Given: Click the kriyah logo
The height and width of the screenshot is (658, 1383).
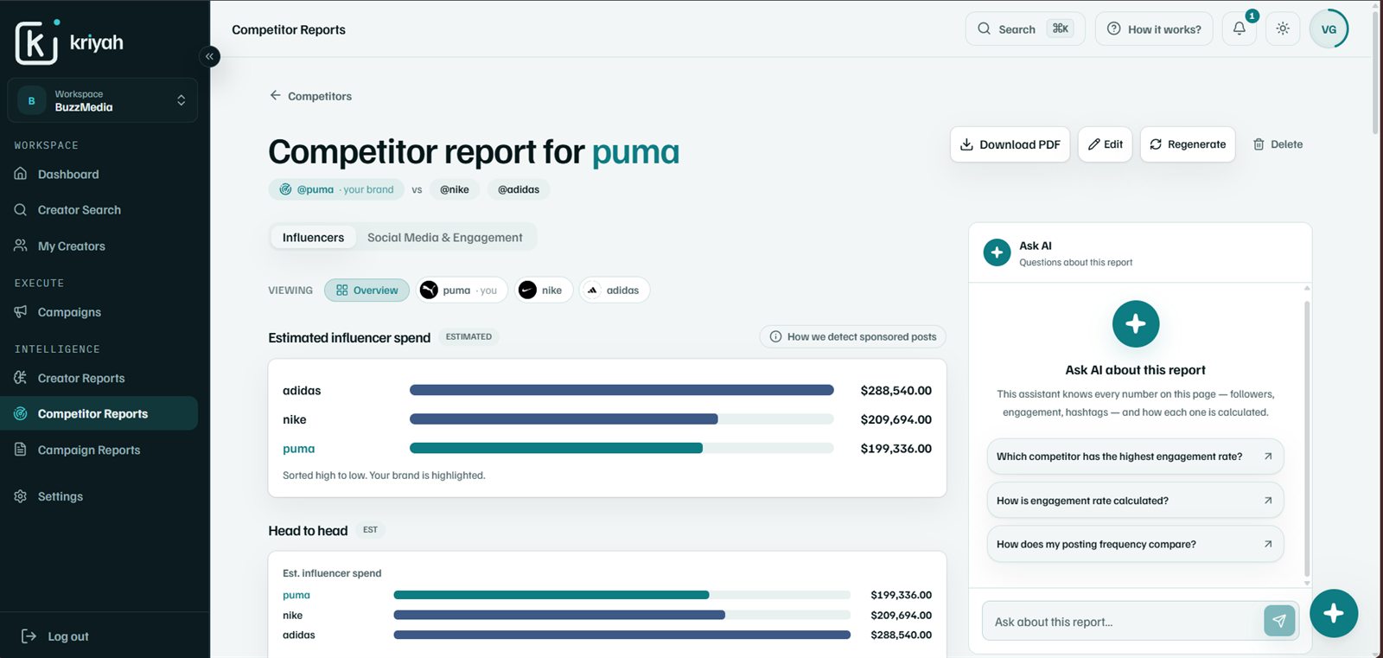Looking at the screenshot, I should pos(69,42).
